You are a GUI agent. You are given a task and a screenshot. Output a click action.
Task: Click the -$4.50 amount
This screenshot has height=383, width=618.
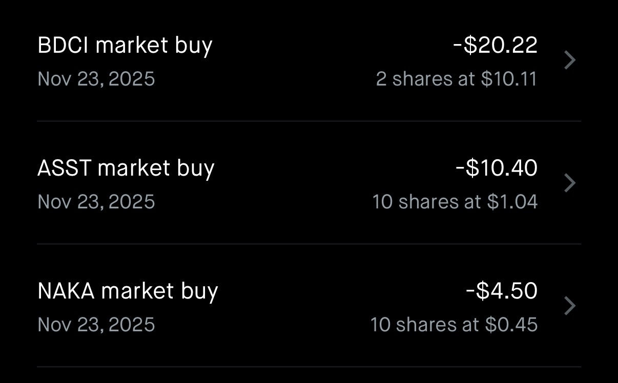point(502,291)
